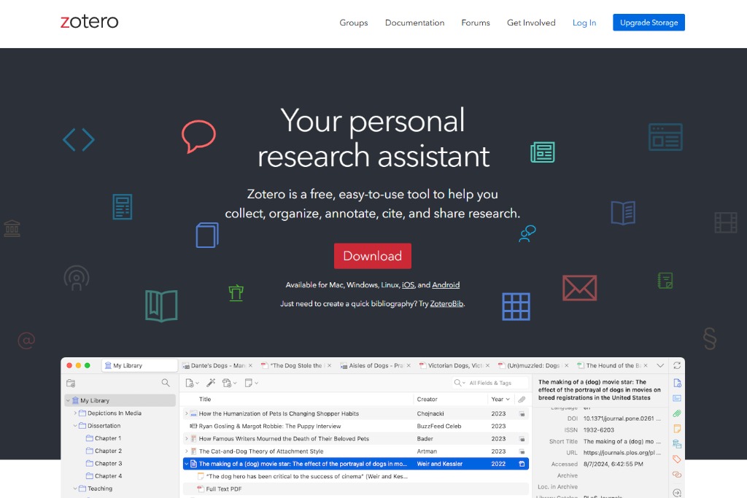747x498 pixels.
Task: Click inside the library search field
Action: tap(489, 382)
